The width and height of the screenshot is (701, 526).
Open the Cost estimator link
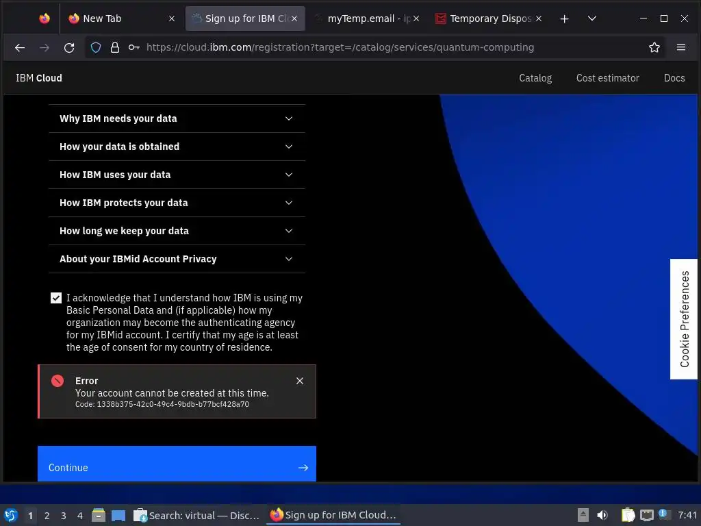point(608,78)
